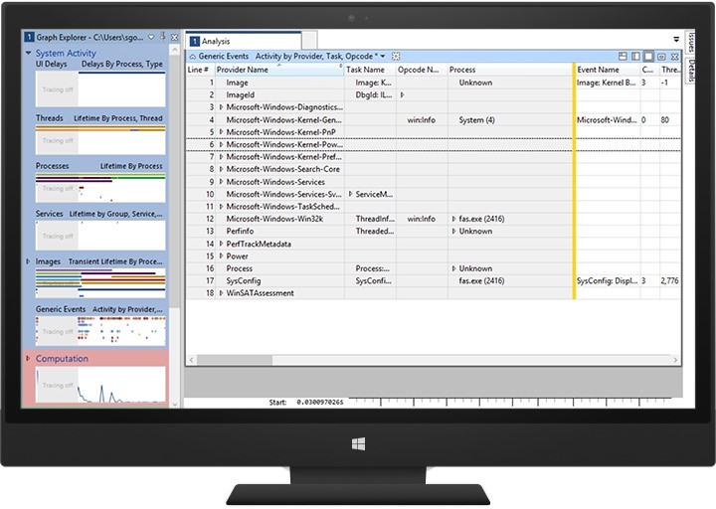Viewport: 716px width, 509px height.
Task: Expand the Unknown process on line 16
Action: coord(453,268)
